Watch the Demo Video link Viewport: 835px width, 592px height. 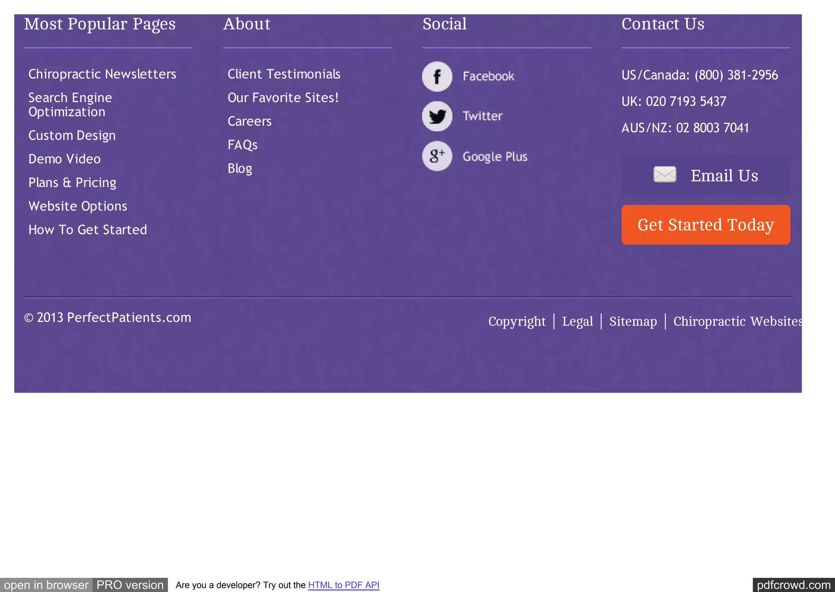(x=64, y=159)
